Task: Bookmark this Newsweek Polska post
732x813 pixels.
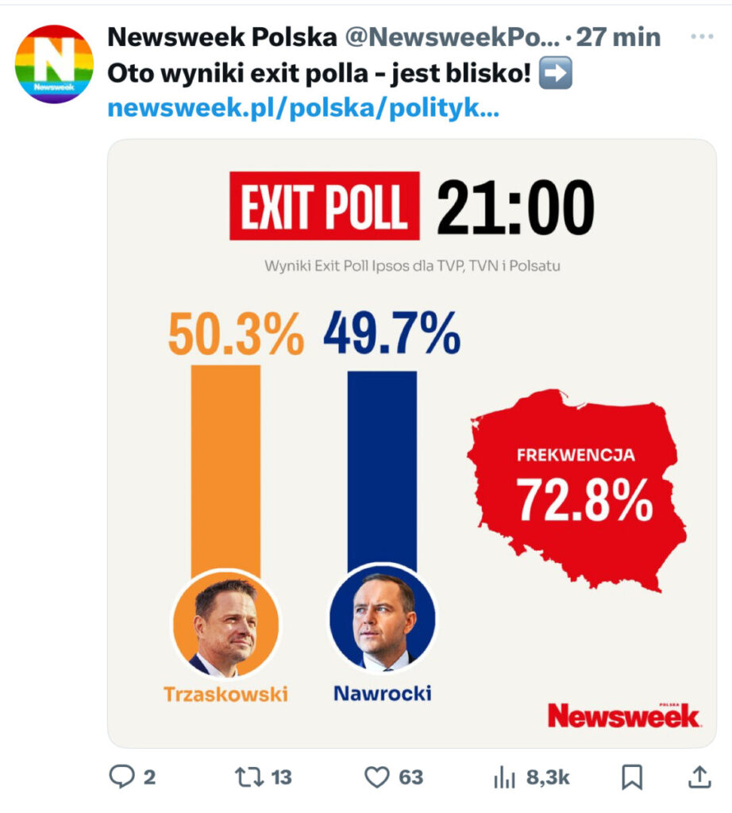Action: point(632,777)
